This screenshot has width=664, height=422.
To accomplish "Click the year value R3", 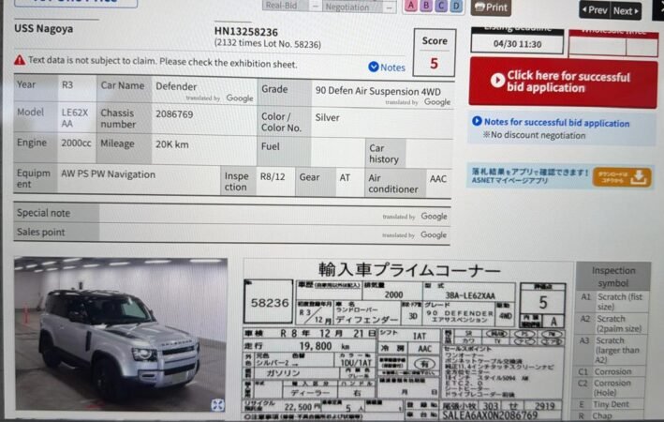I will point(67,84).
